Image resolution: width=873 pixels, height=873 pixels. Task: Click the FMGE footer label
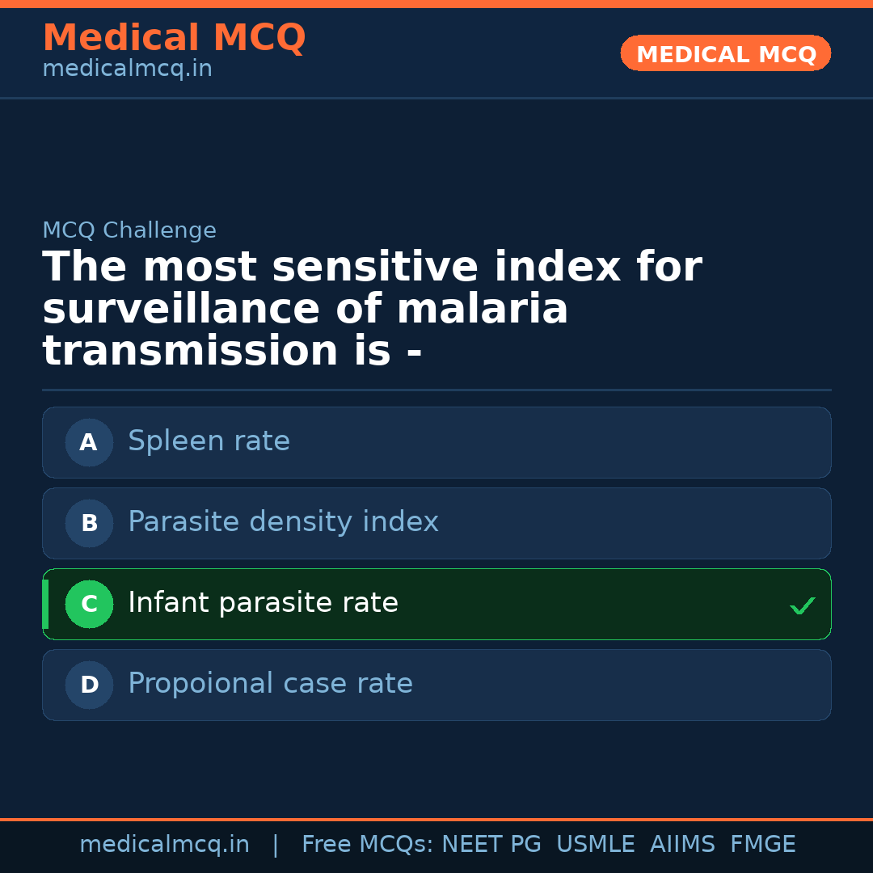(x=762, y=845)
